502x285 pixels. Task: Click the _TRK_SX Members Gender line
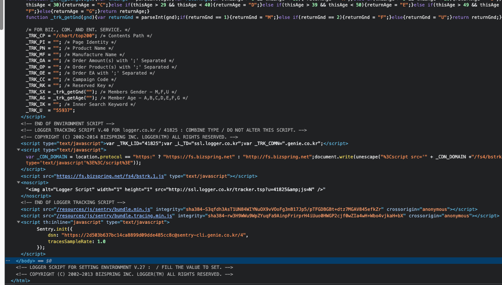101,92
